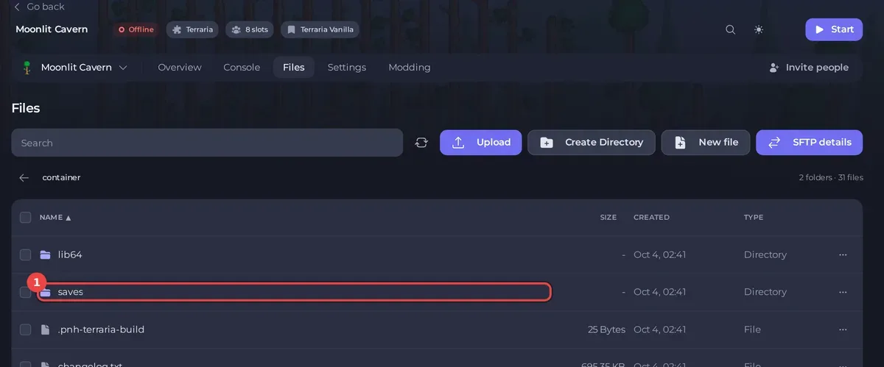This screenshot has height=367, width=884.
Task: Switch to the Modding tab
Action: (410, 67)
